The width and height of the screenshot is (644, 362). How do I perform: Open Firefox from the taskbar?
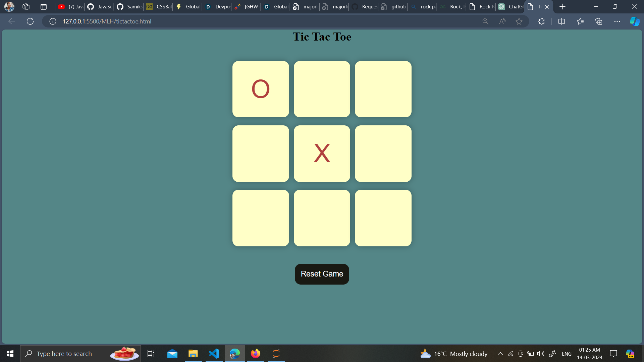click(255, 353)
